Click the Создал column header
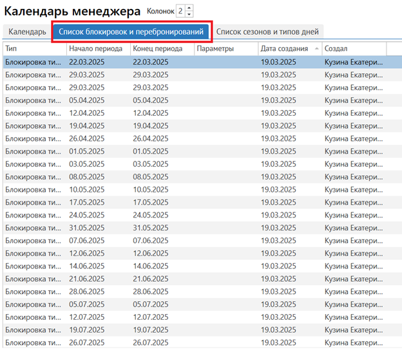Image resolution: width=402 pixels, height=352 pixels. click(x=352, y=49)
